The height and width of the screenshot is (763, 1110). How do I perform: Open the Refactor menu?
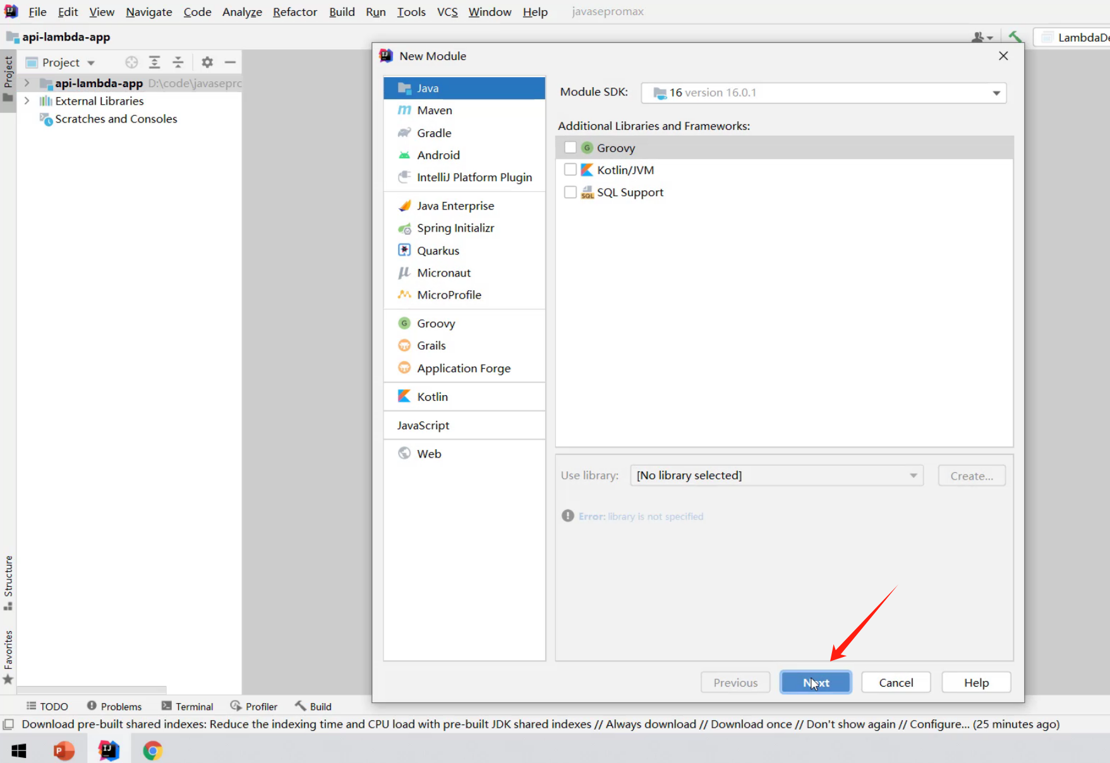(295, 12)
